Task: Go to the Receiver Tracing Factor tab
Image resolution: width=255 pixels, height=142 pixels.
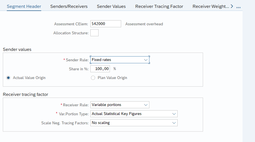Action: coord(159,6)
